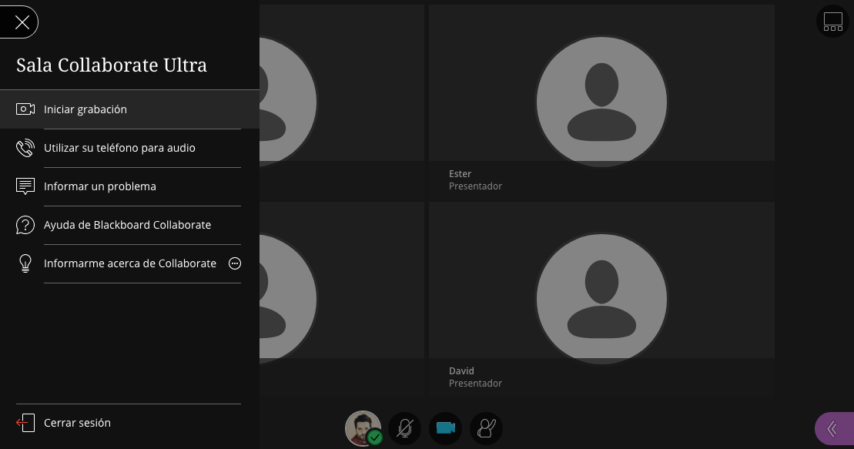Click the name David

(461, 371)
